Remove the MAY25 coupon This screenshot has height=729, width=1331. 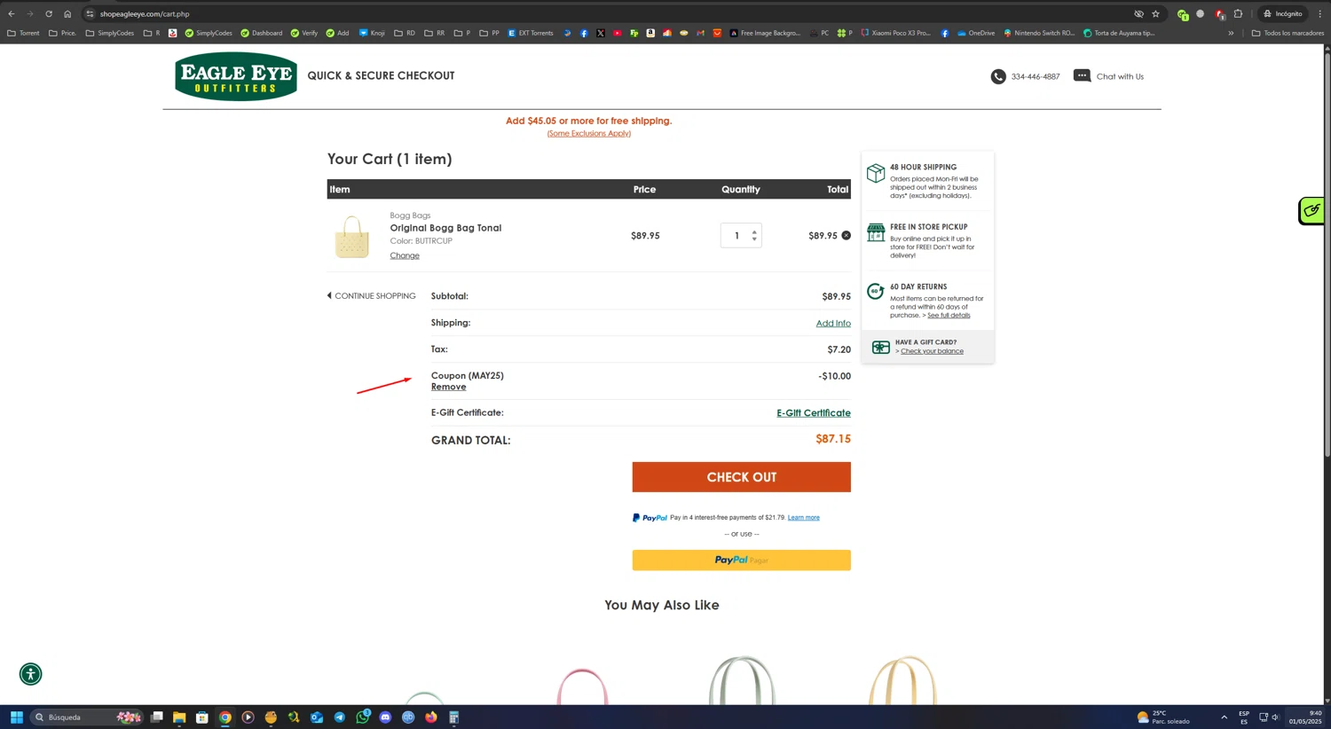pyautogui.click(x=448, y=387)
